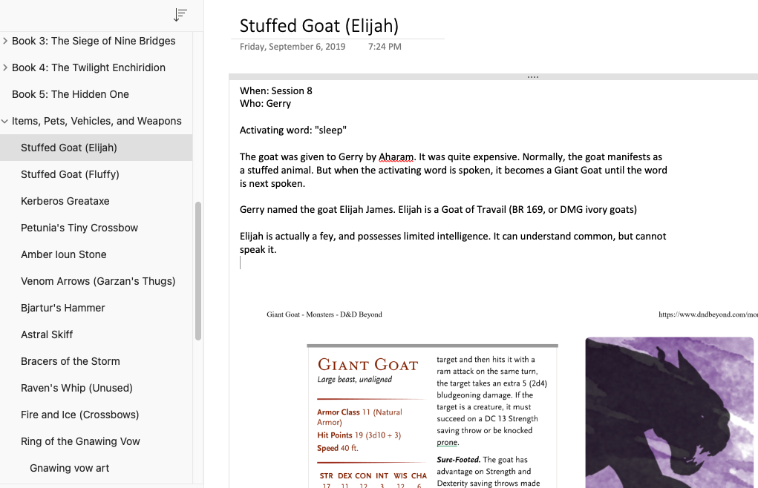Click the page title Stuffed Goat (Elijah)
The height and width of the screenshot is (488, 758).
tap(319, 26)
